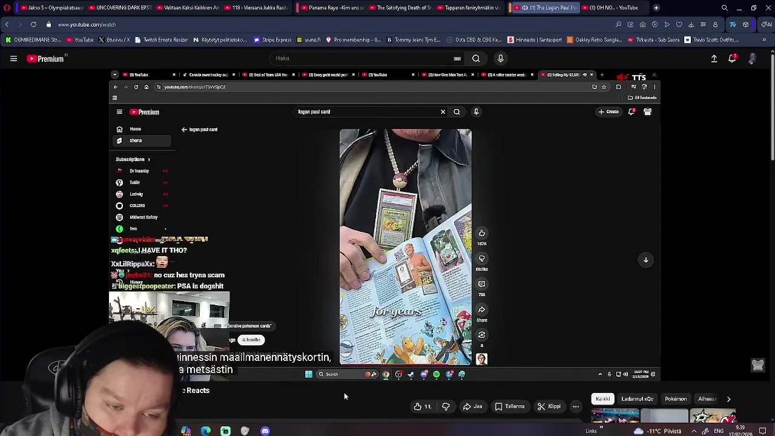Click the outer browser address bar URL
Screen dimensions: 775x436
click(87, 25)
